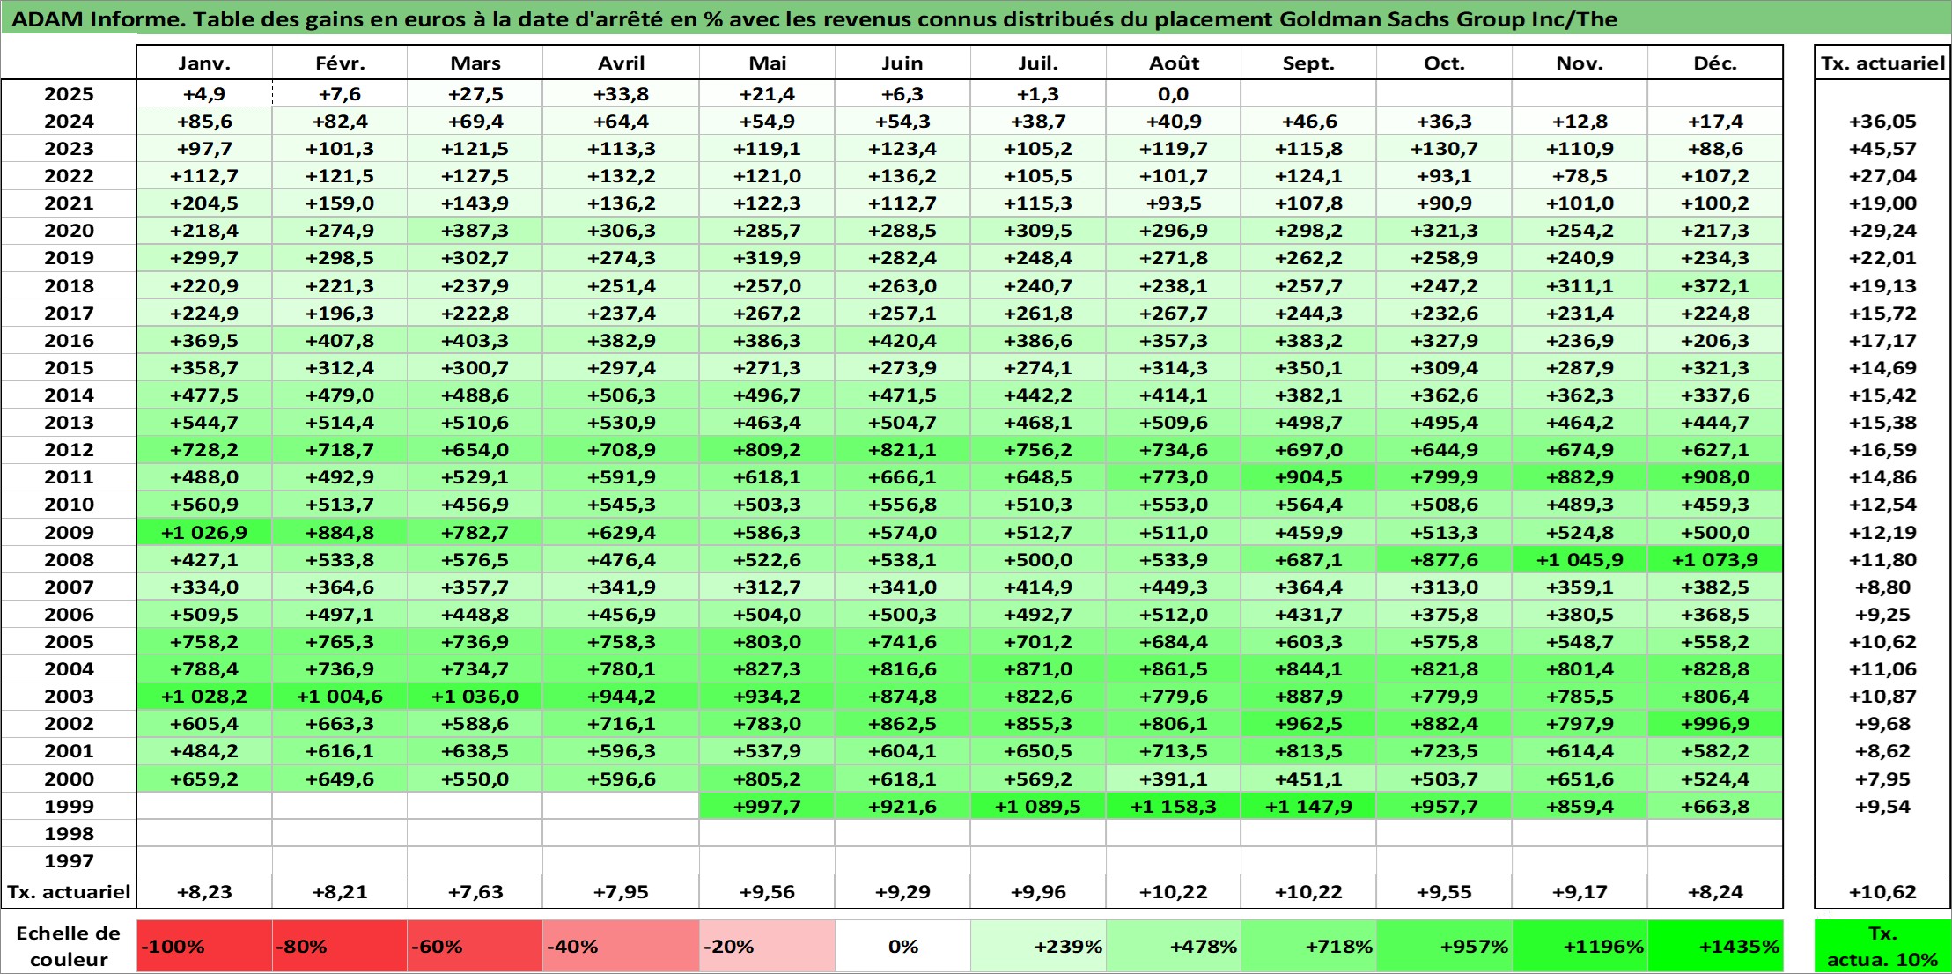Click the cell value '+821,1' in 2012
Screen dimensions: 1952x974
[902, 449]
